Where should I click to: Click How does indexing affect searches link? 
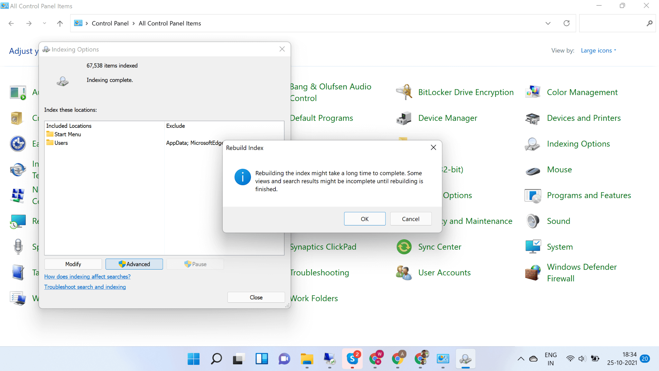tap(87, 277)
